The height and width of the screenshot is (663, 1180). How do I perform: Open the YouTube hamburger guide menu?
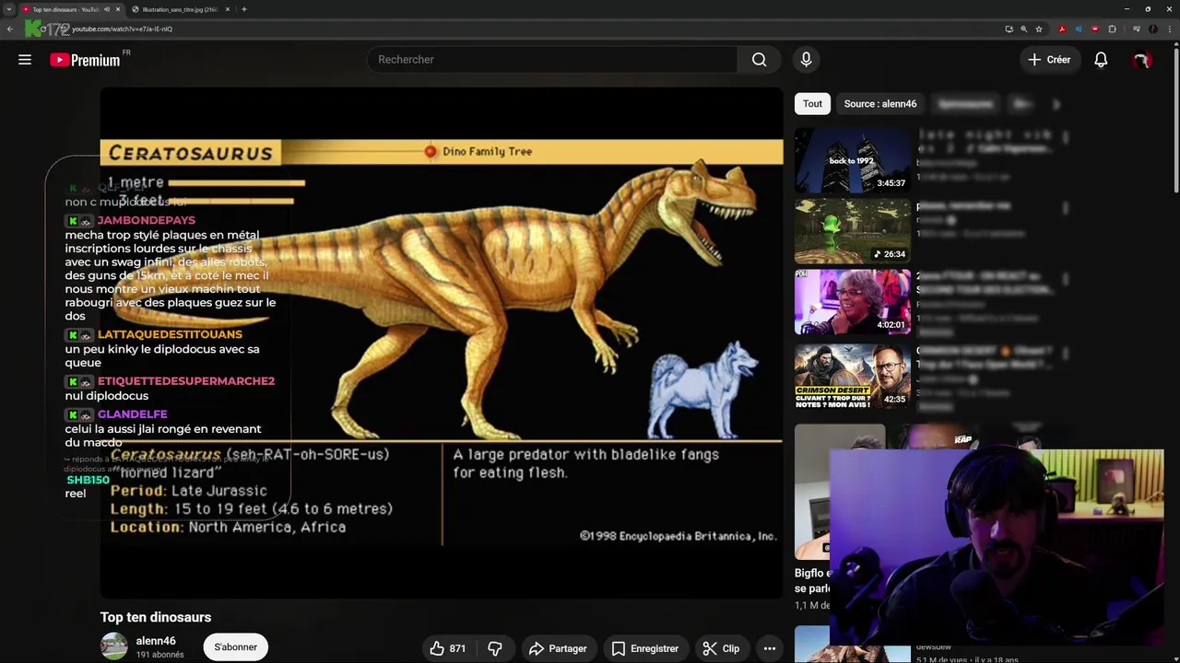[x=25, y=60]
